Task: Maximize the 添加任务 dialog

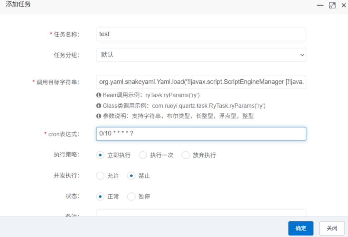Action: coord(332,5)
